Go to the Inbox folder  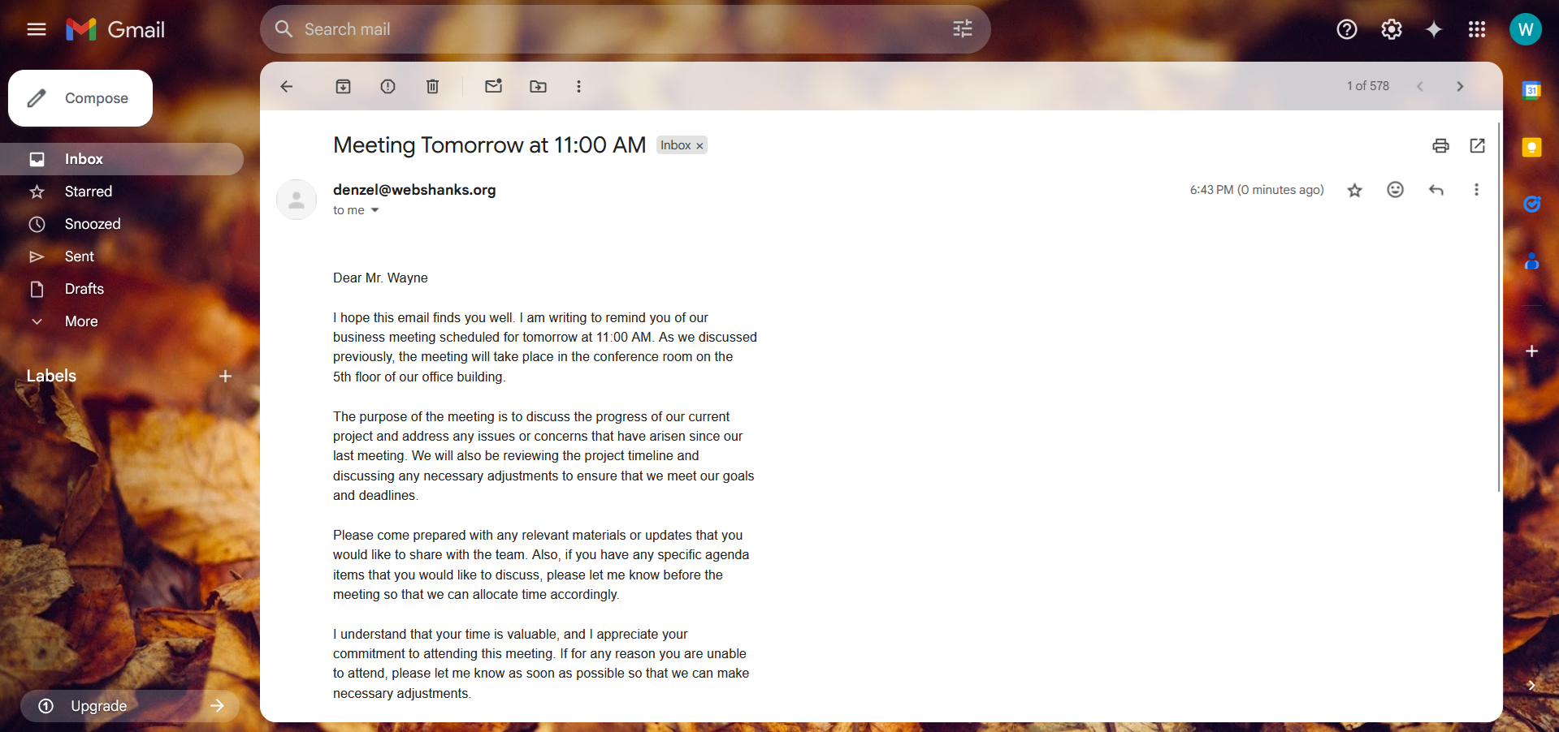click(x=122, y=159)
